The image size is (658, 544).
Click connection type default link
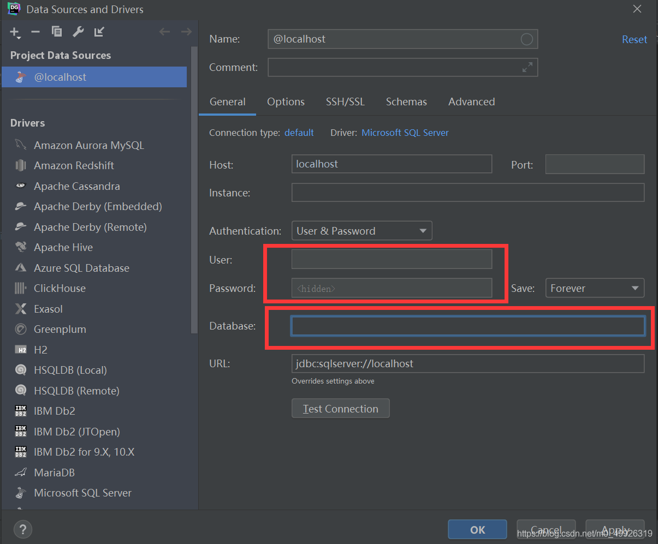coord(299,133)
